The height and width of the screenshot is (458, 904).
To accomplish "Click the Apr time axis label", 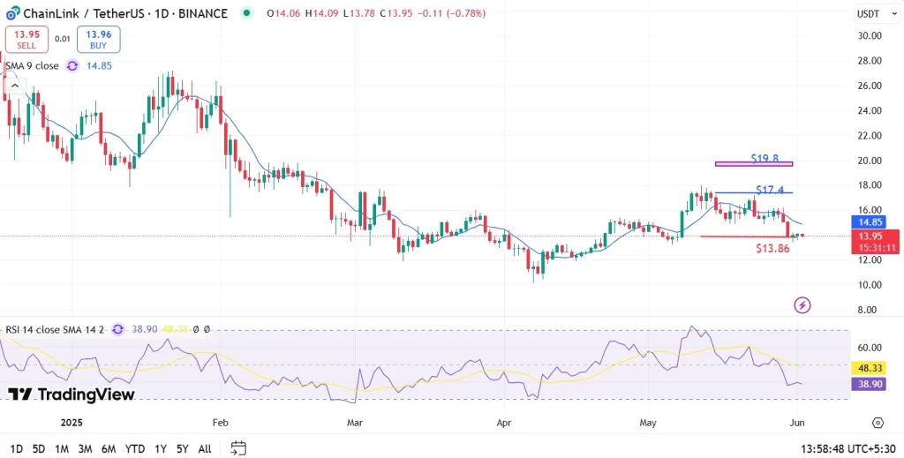I will pos(504,423).
